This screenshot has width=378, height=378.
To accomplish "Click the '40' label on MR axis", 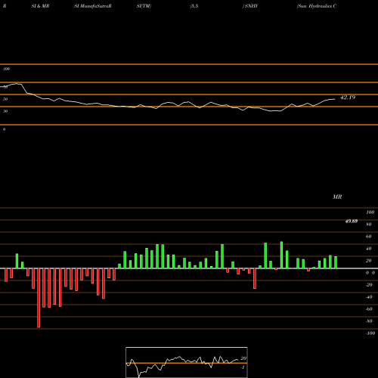I will (x=369, y=249).
